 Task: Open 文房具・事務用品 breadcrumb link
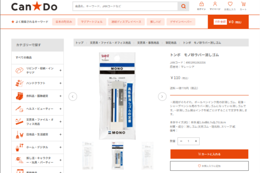click(x=148, y=43)
